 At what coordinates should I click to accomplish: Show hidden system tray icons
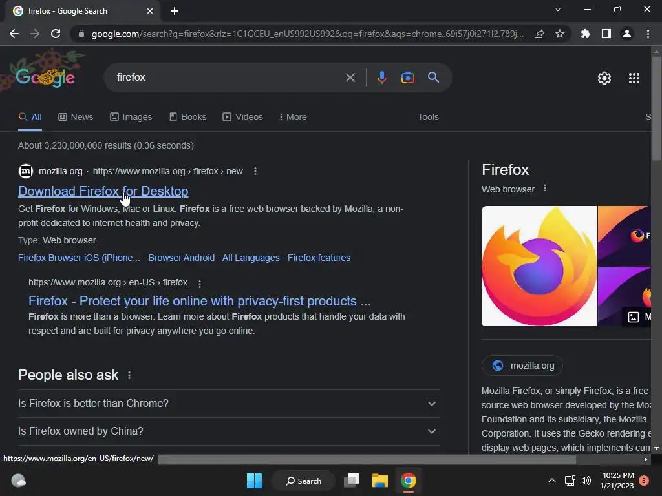pyautogui.click(x=552, y=480)
